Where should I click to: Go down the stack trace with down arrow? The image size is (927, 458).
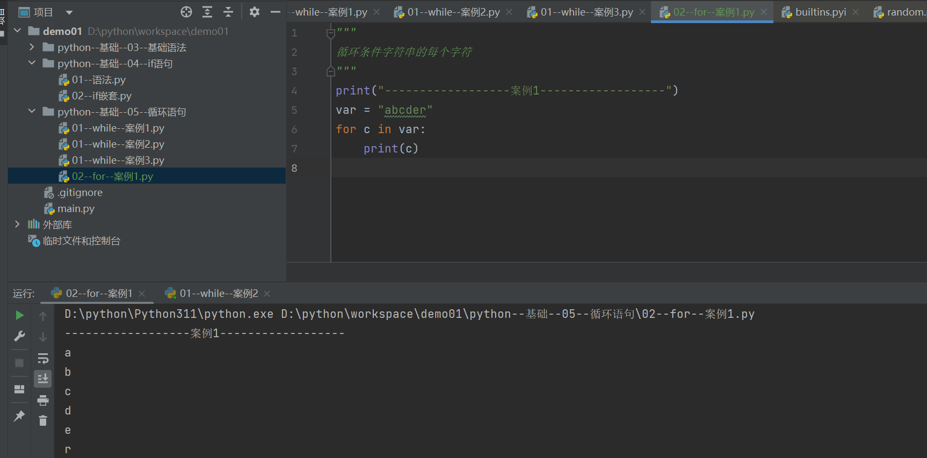[x=43, y=337]
